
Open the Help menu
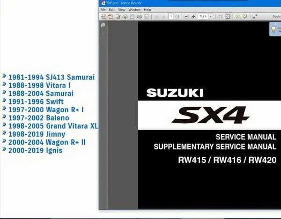(148, 10)
